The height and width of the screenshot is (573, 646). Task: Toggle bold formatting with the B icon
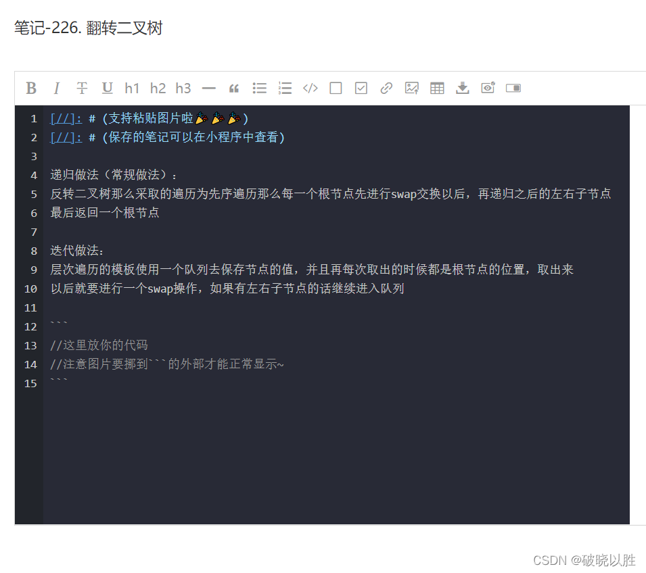coord(30,88)
